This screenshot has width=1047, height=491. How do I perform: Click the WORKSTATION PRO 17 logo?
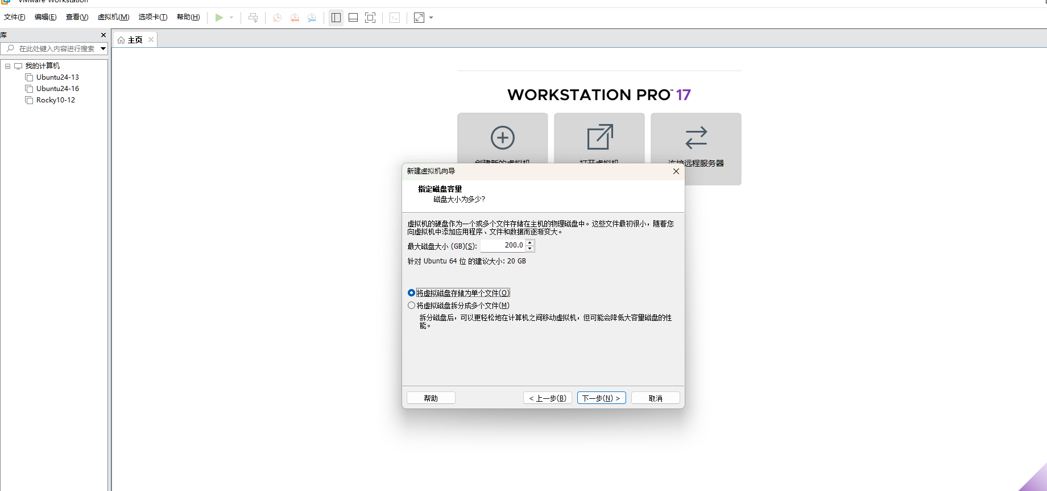coord(599,95)
